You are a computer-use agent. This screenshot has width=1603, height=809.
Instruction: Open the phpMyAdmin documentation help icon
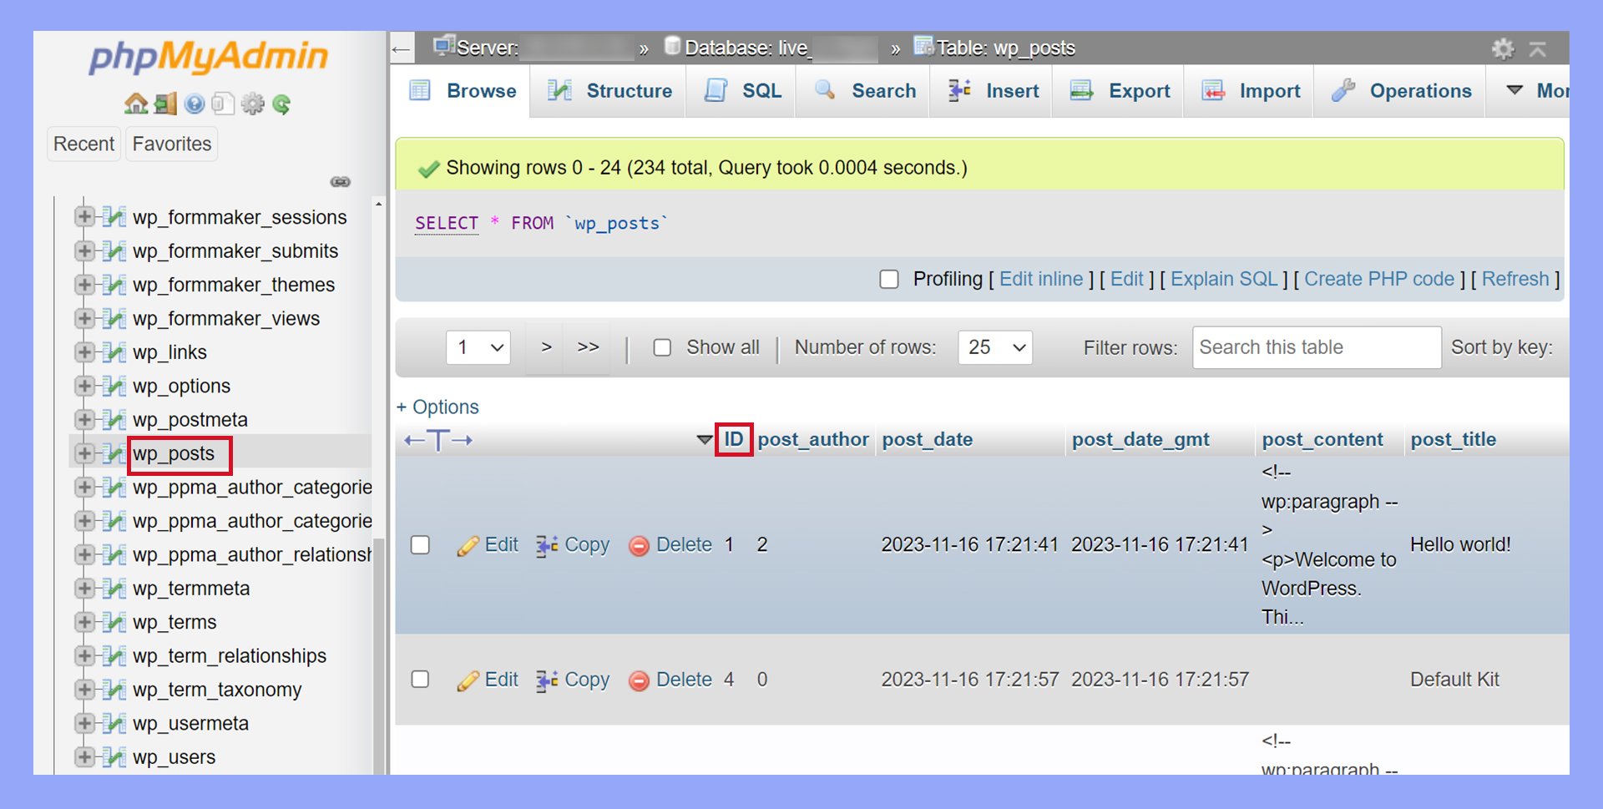tap(195, 104)
